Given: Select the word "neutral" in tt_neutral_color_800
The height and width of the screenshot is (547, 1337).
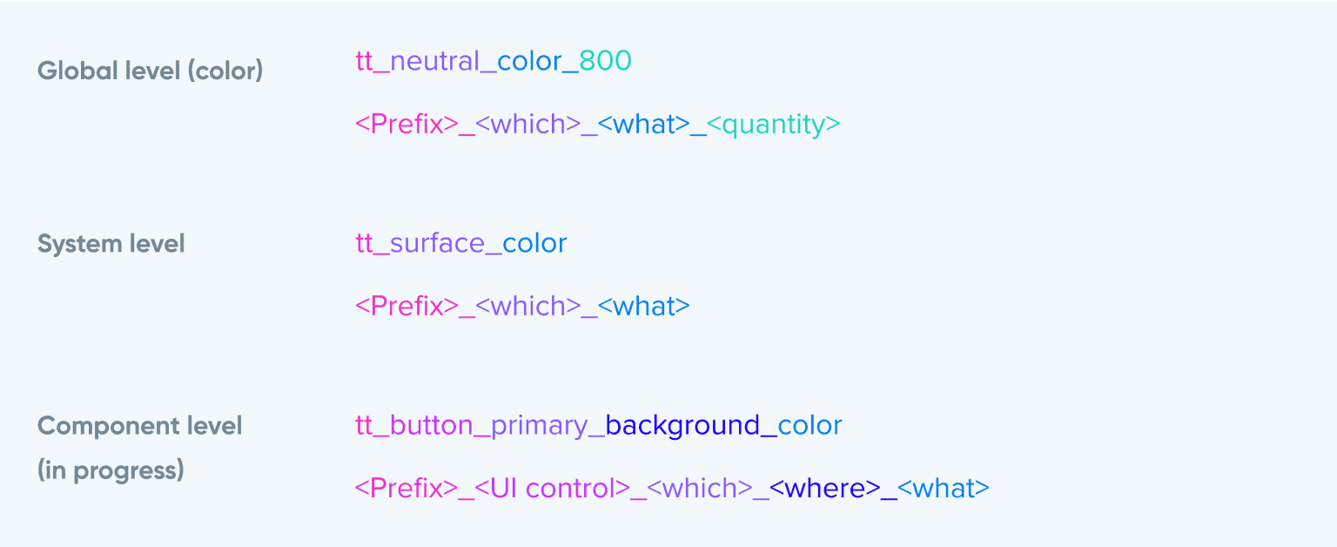Looking at the screenshot, I should point(435,61).
